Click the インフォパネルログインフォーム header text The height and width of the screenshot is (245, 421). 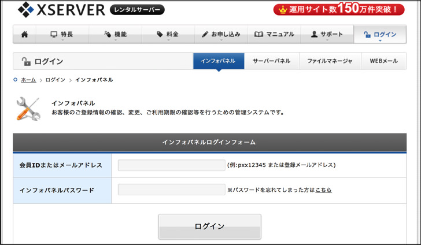(209, 142)
